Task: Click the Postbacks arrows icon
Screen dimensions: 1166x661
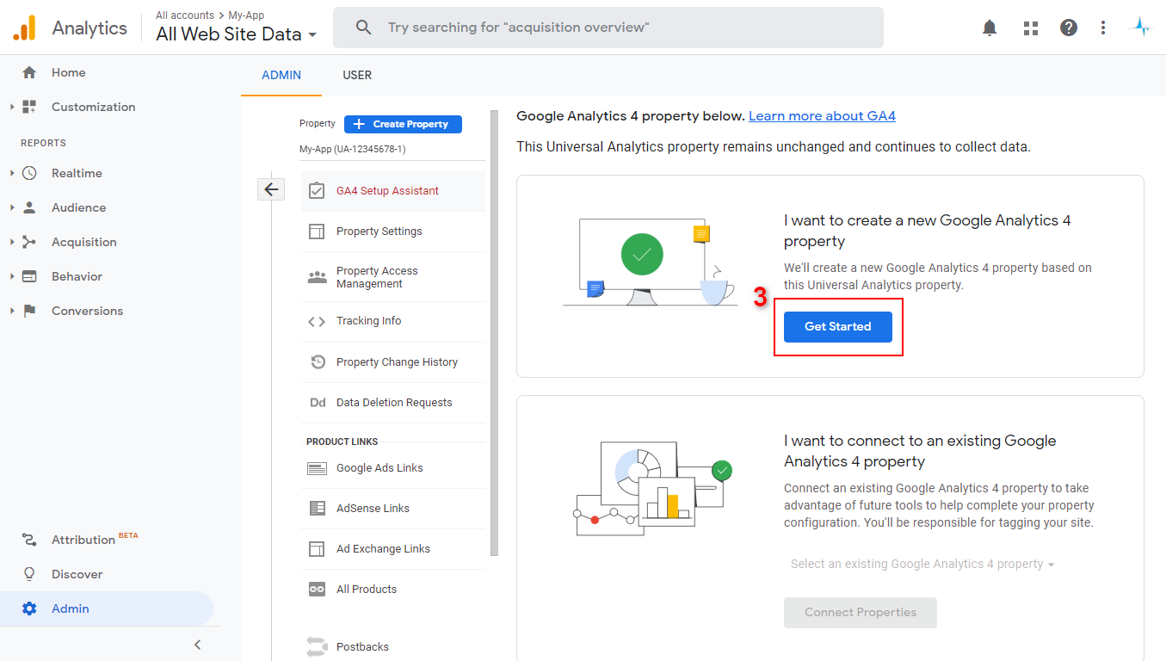Action: pyautogui.click(x=317, y=646)
